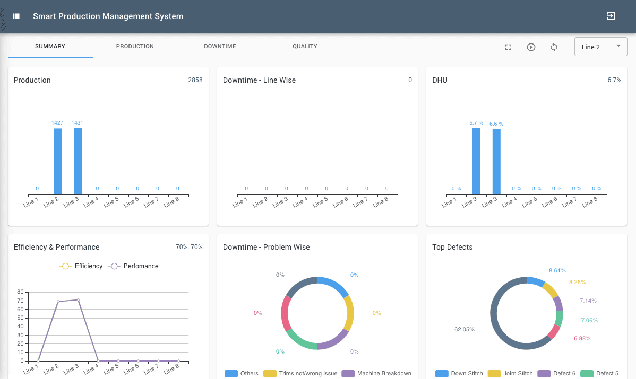Switch to the Downtime tab
The width and height of the screenshot is (636, 379).
[220, 47]
